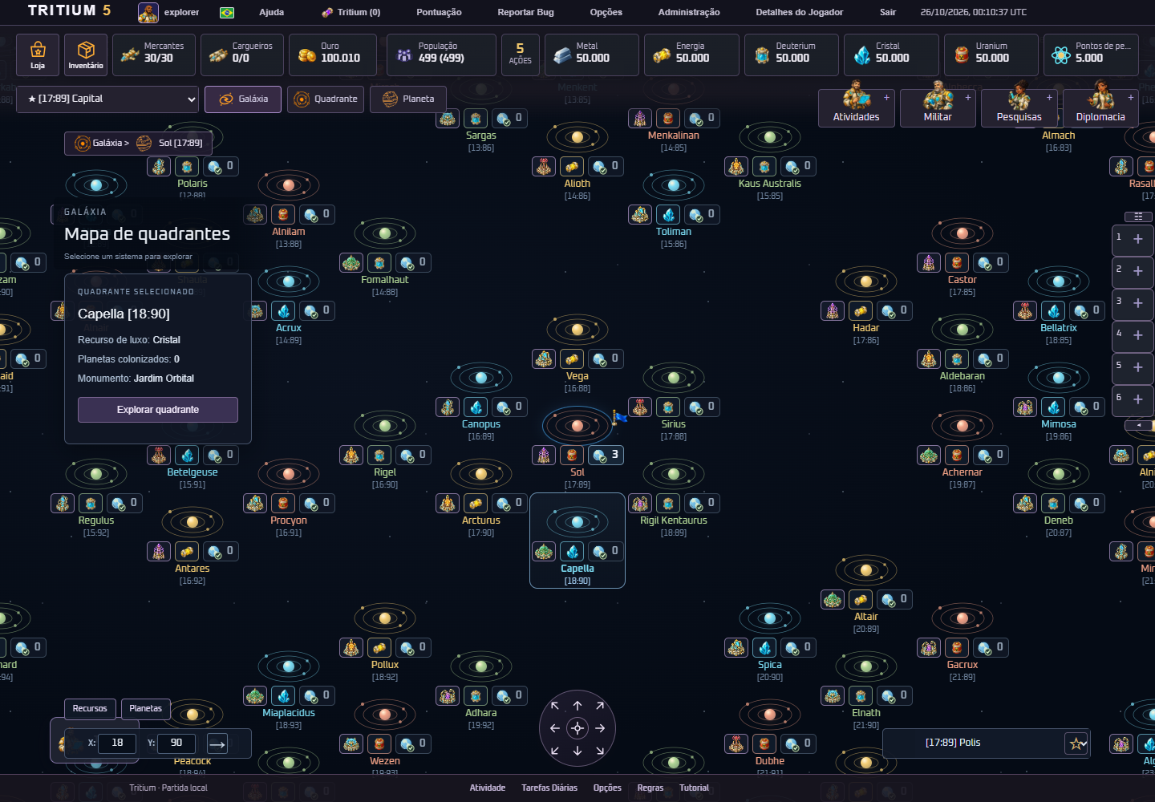Image resolution: width=1155 pixels, height=802 pixels.
Task: Click the Metal resource icon
Action: pos(562,55)
